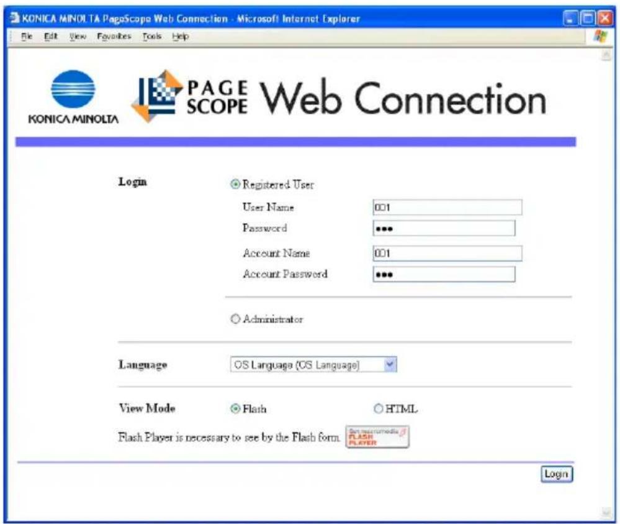This screenshot has height=524, width=620.
Task: Open the Tools menu
Action: (x=152, y=37)
